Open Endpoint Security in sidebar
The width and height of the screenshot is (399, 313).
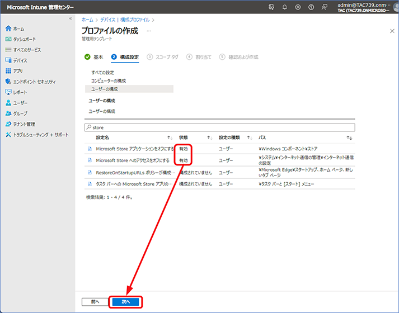click(x=31, y=82)
